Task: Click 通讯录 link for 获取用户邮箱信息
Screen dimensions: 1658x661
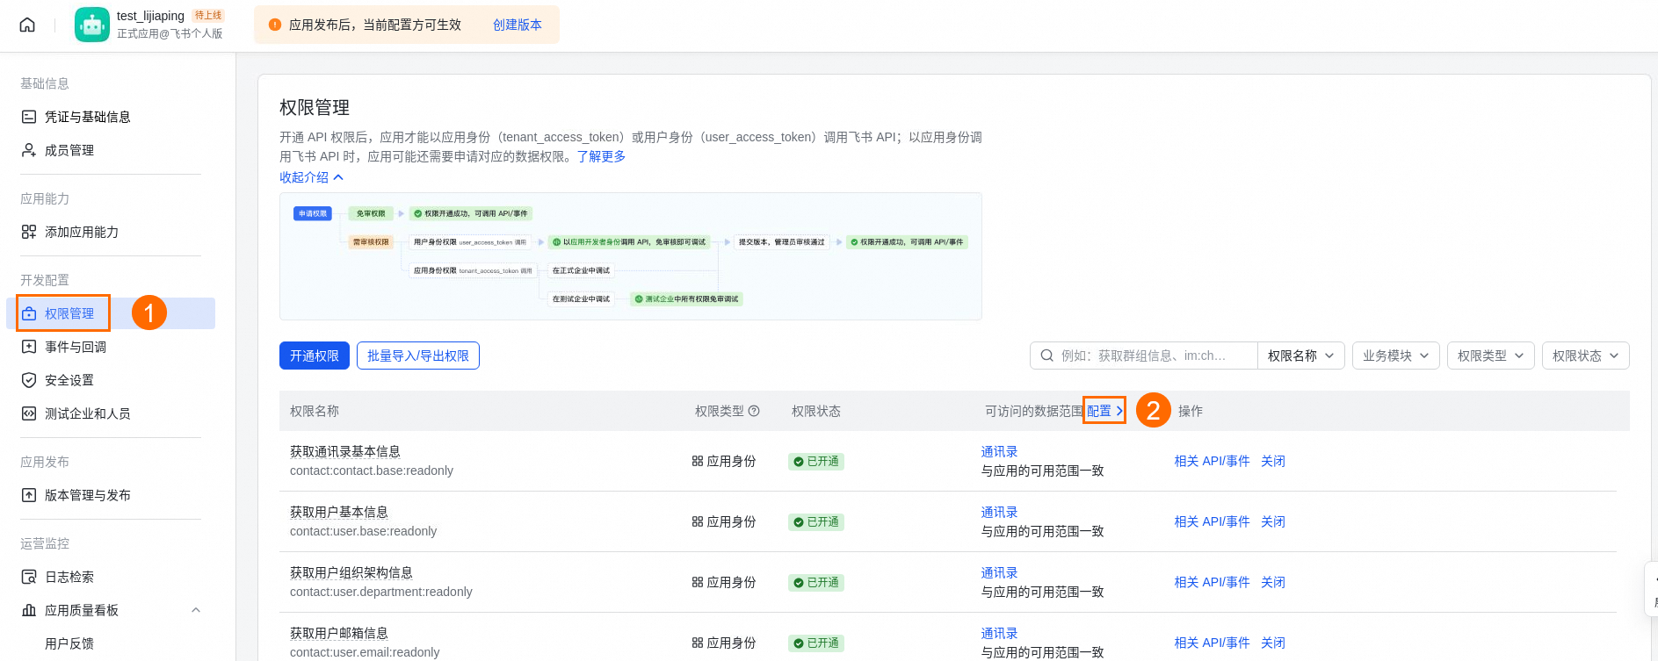Action: [x=999, y=633]
